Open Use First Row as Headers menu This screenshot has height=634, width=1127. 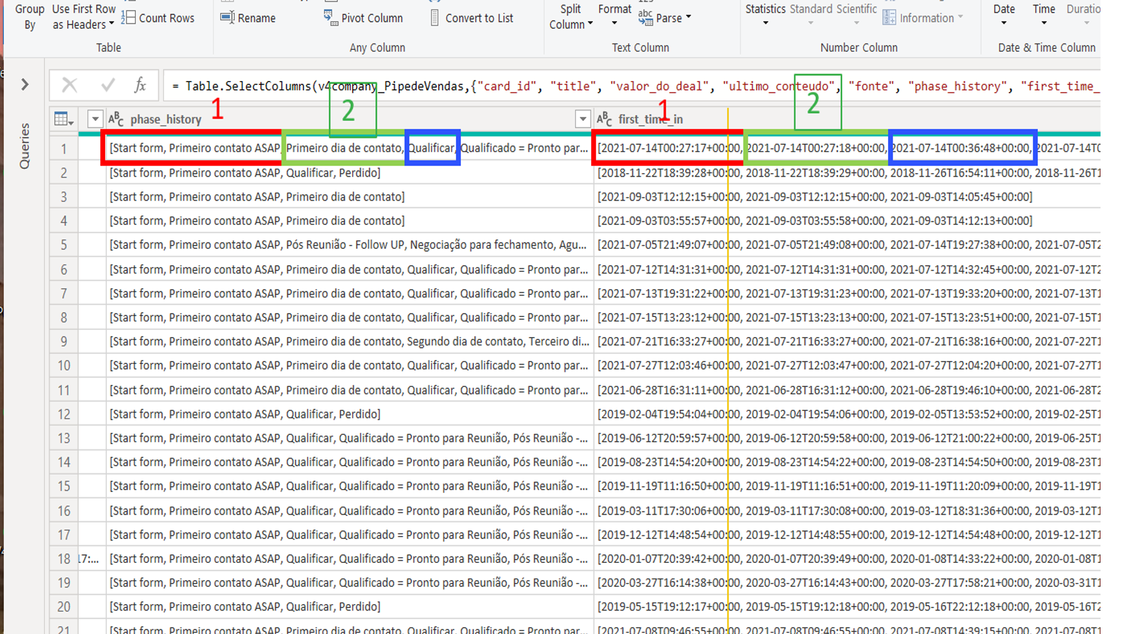(84, 16)
